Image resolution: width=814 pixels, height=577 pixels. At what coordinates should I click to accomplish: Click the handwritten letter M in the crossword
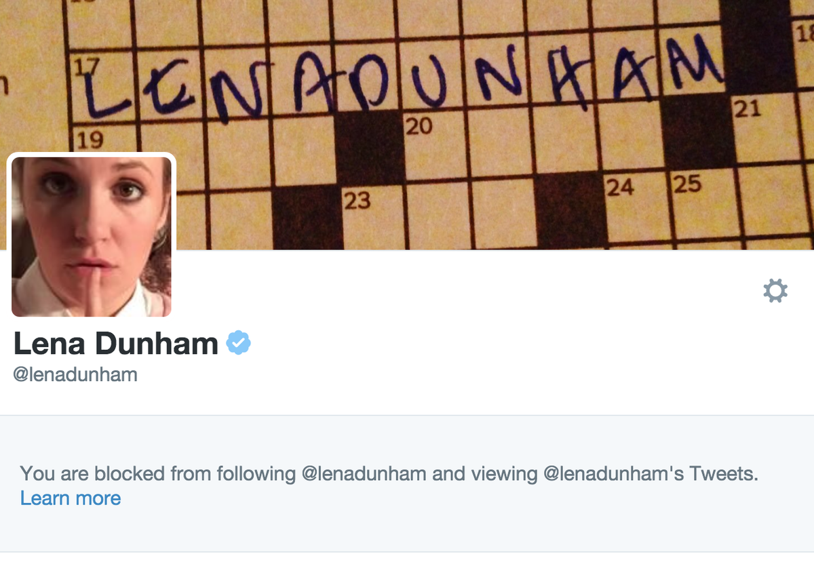690,62
